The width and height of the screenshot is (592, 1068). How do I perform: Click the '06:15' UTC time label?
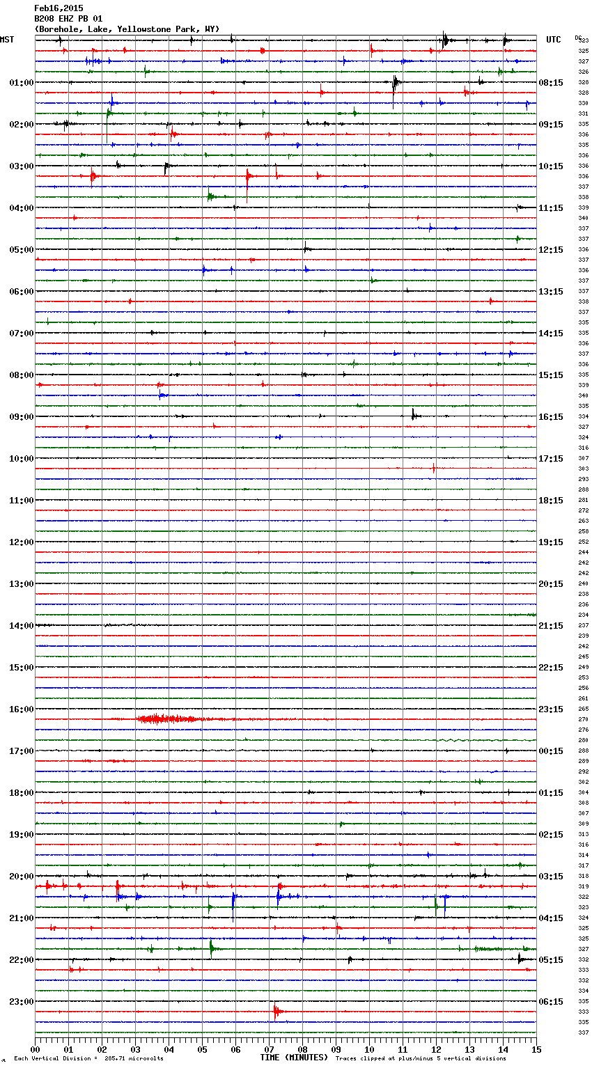click(x=551, y=1002)
